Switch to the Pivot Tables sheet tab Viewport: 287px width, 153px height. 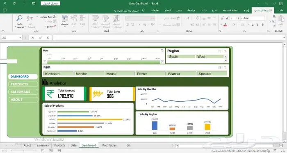tap(109, 145)
